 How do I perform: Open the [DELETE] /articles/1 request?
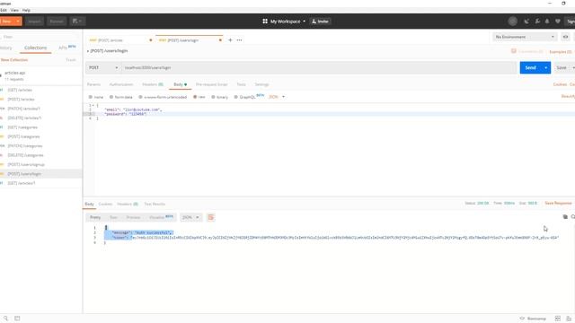(24, 118)
